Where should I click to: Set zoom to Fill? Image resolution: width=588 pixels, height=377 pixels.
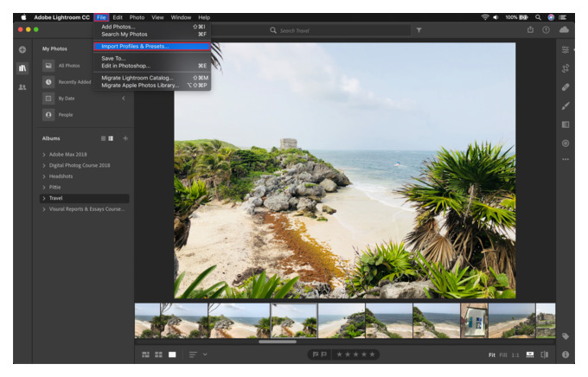(503, 355)
